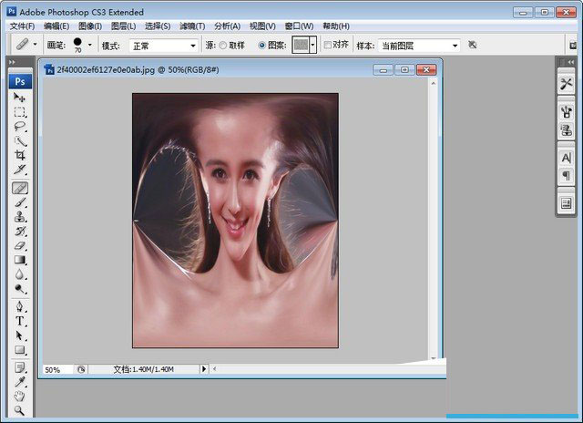583x423 pixels.
Task: Expand the pattern picker dropdown arrow
Action: click(313, 45)
